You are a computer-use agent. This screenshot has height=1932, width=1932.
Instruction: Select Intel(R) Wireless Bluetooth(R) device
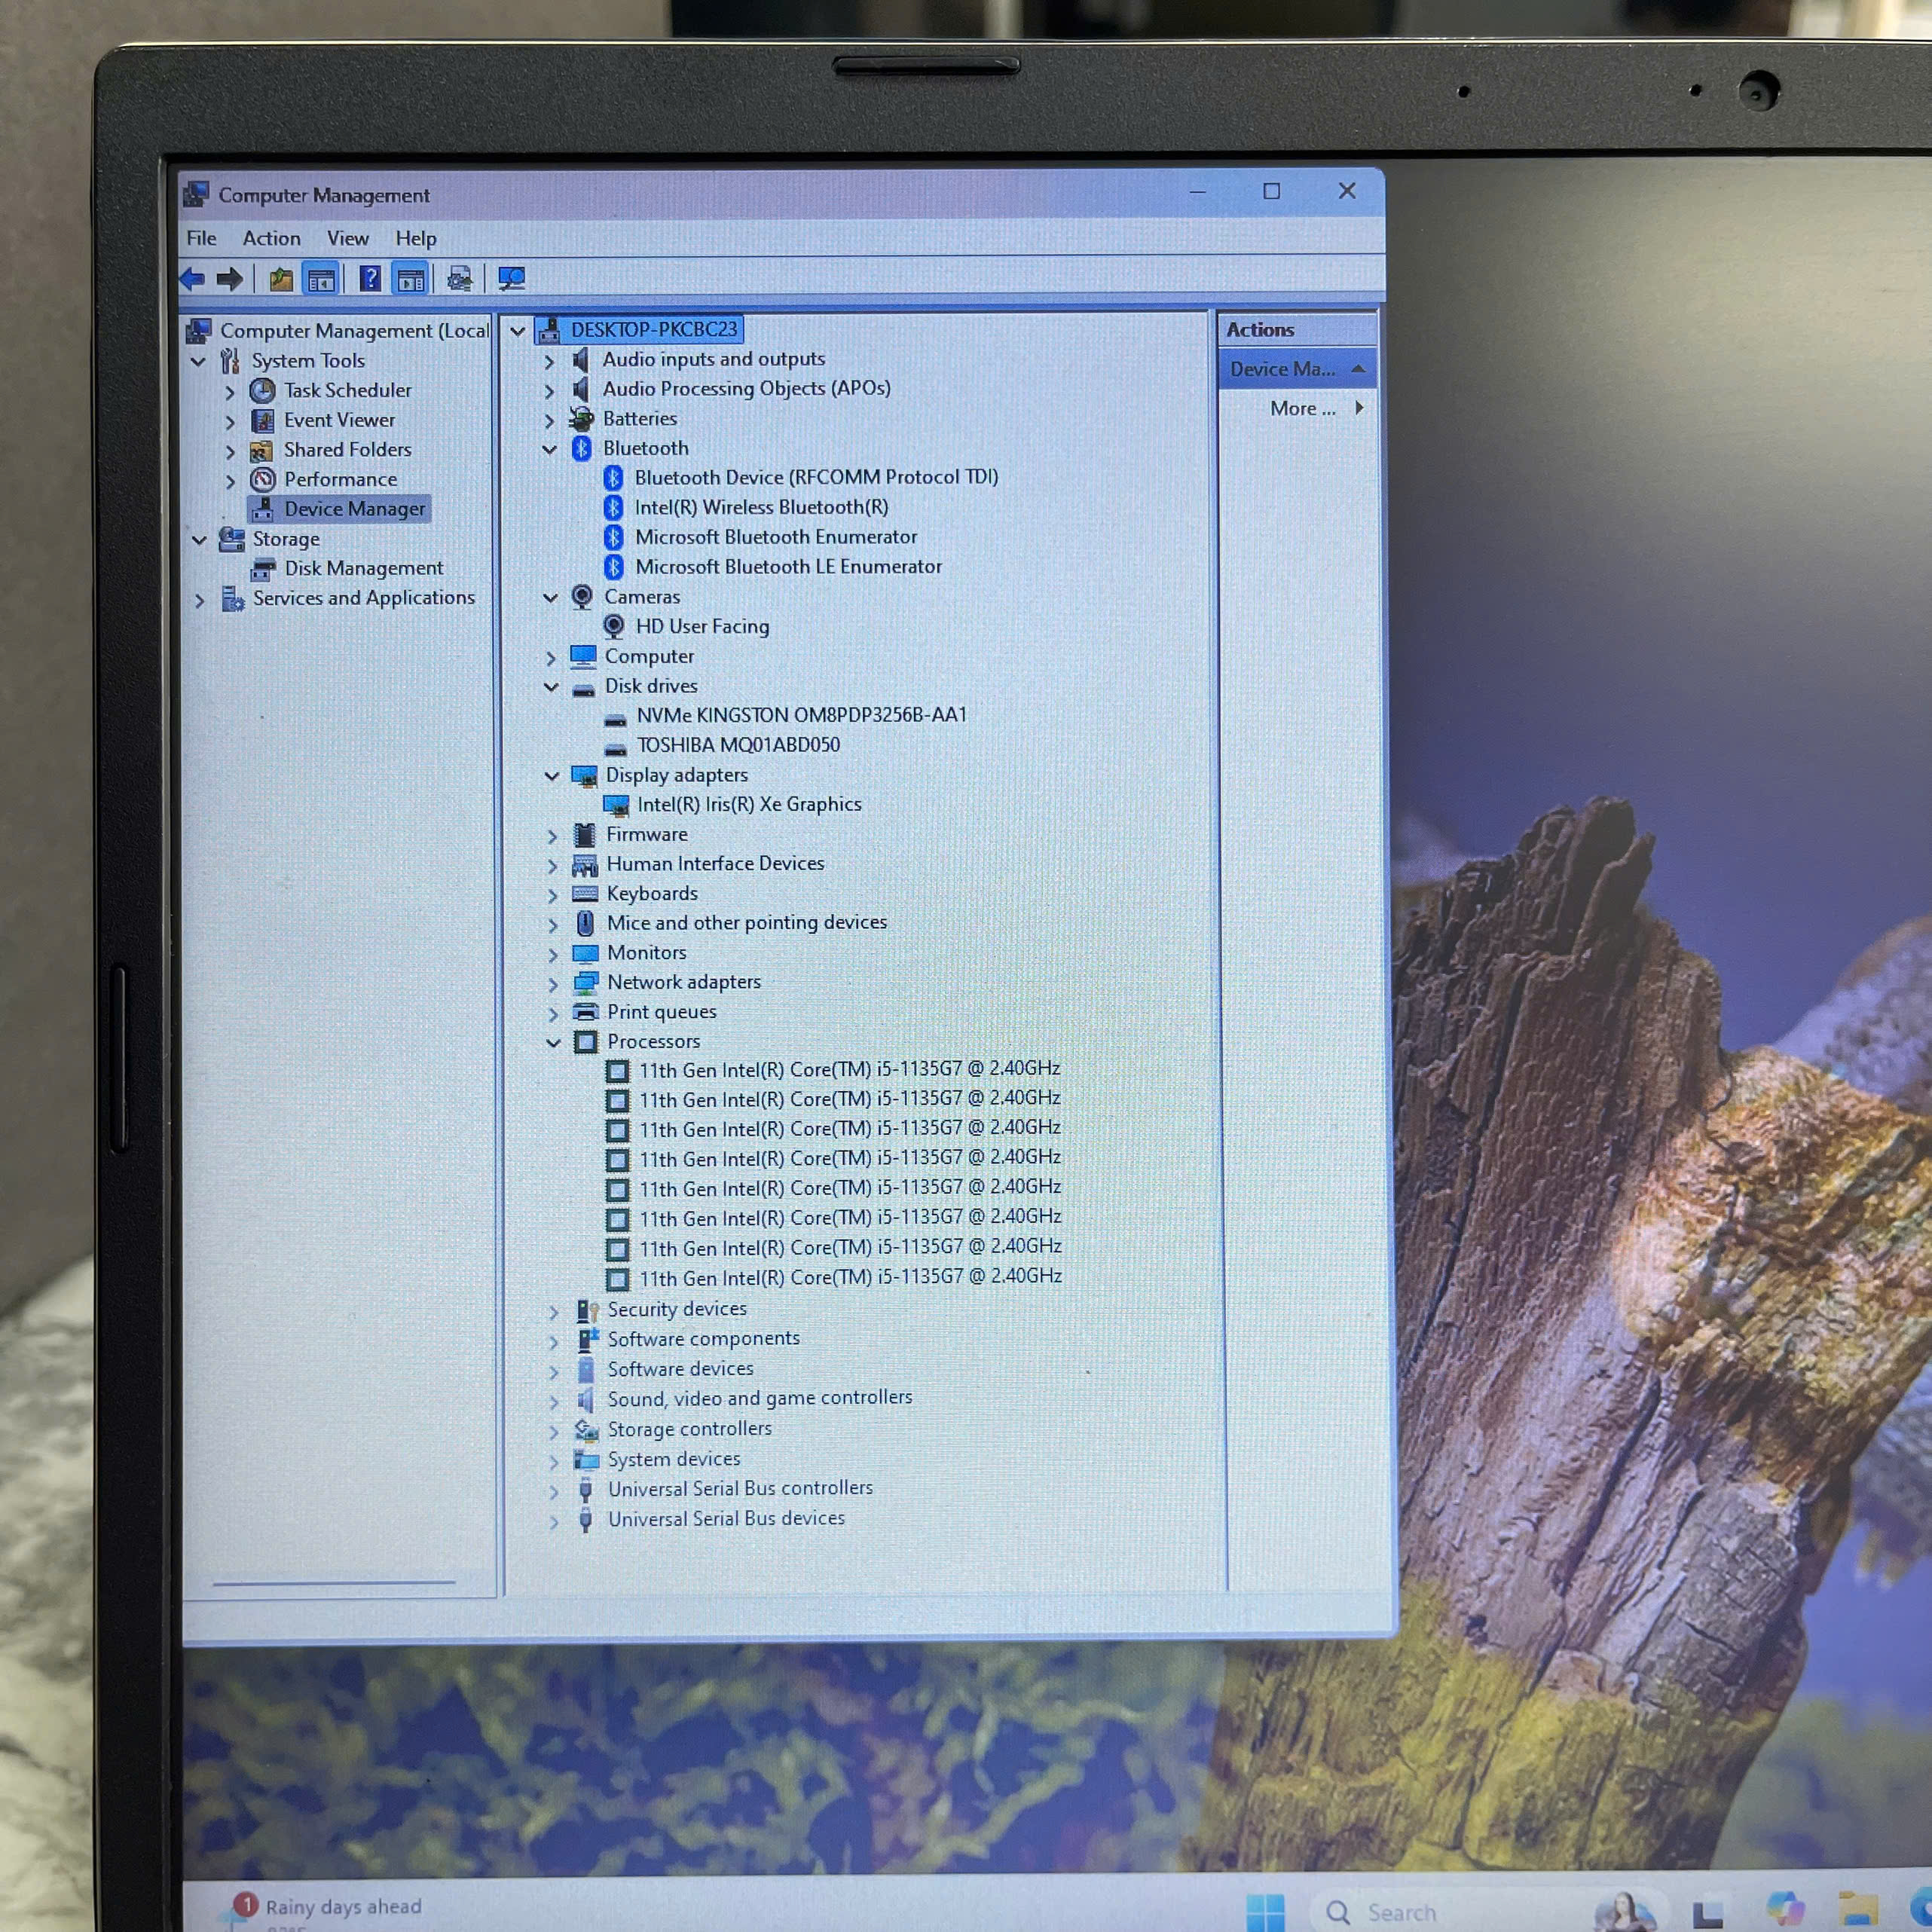tap(760, 507)
